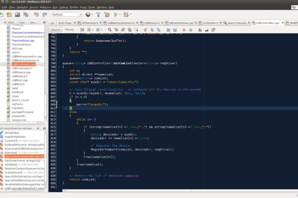The width and height of the screenshot is (298, 198).
Task: Save all files with the toolbar icon
Action: pos(26,14)
